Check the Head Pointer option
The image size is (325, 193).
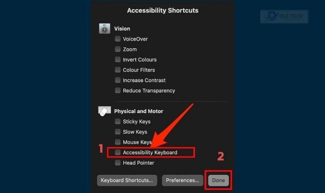(x=118, y=163)
